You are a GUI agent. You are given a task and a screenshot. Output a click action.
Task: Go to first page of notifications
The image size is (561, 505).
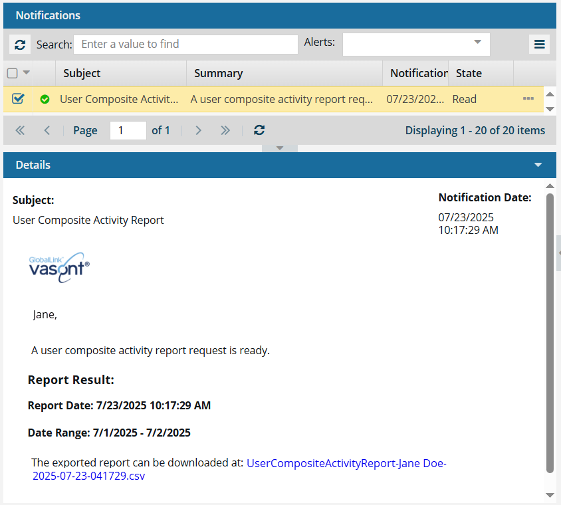pos(20,130)
